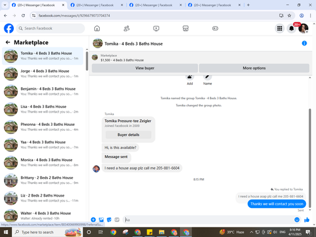Open the Facebook apps menu grid
This screenshot has width=316, height=237.
coord(279,28)
